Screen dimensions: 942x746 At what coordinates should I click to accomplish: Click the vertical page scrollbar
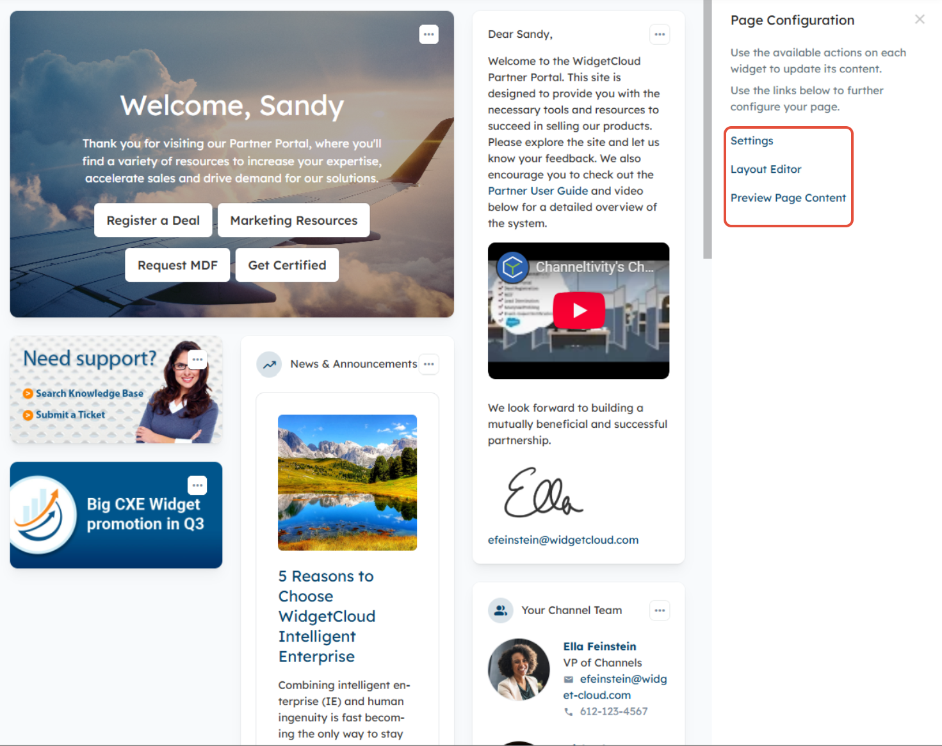(x=707, y=129)
